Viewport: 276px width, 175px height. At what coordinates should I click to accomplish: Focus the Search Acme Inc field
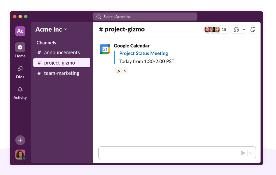[145, 17]
